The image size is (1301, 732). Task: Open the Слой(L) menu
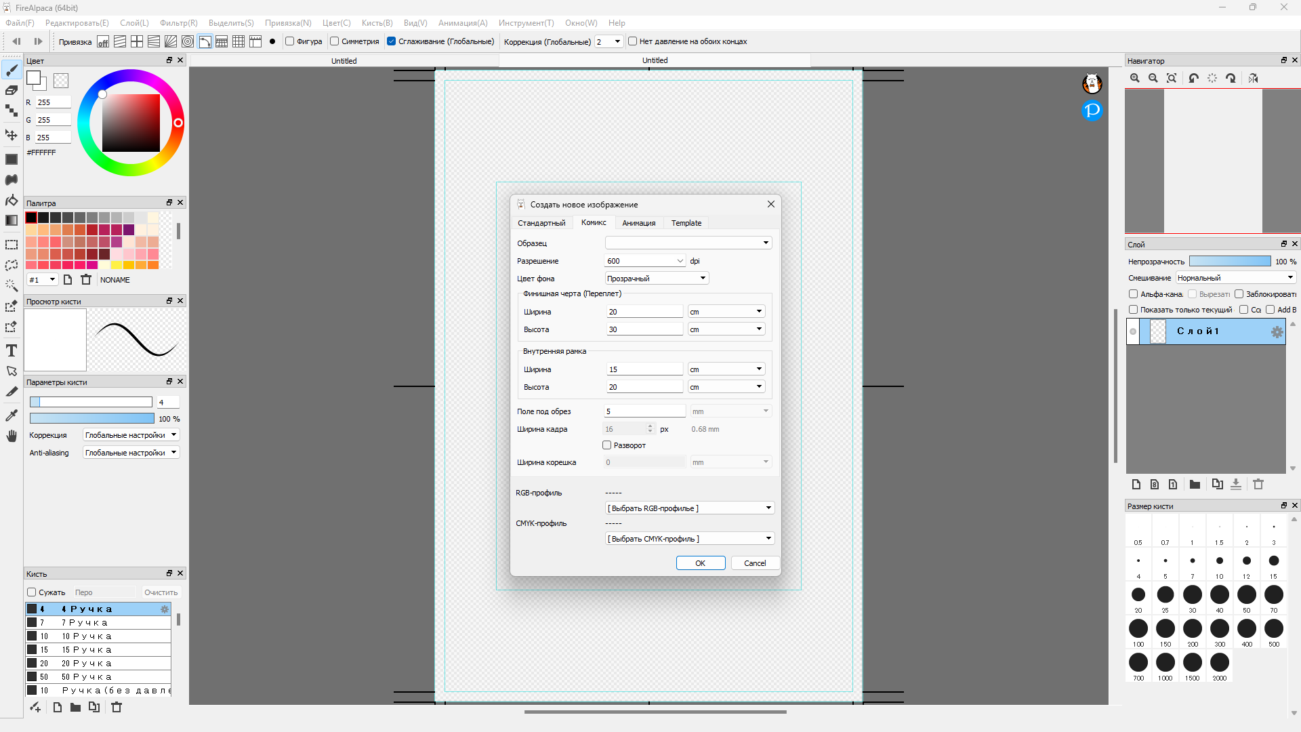[x=134, y=23]
